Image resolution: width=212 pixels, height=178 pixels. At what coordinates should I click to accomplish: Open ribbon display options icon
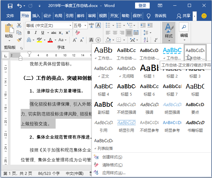coord(160,5)
